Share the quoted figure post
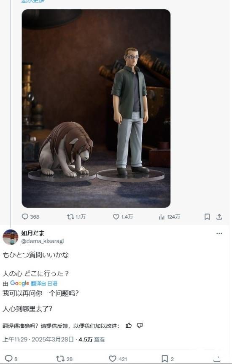The image size is (232, 364). click(x=219, y=217)
